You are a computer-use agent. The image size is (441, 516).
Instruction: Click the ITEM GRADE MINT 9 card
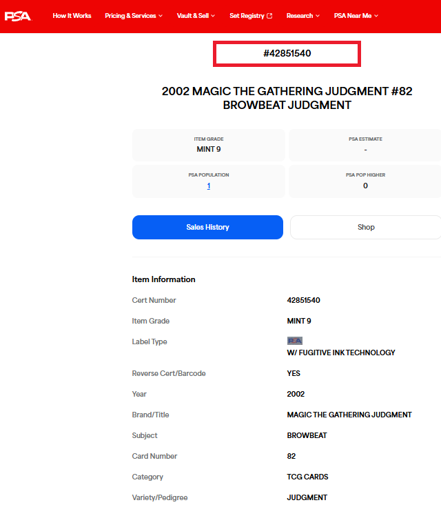coord(209,145)
